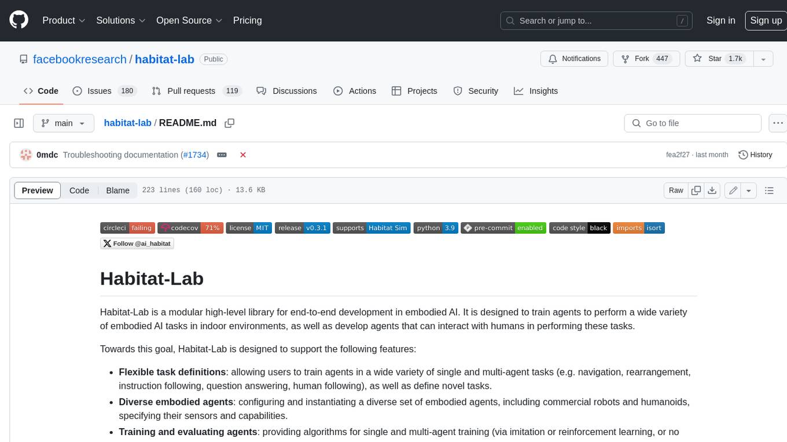Expand the Open Source menu
The image size is (787, 442).
[x=189, y=20]
